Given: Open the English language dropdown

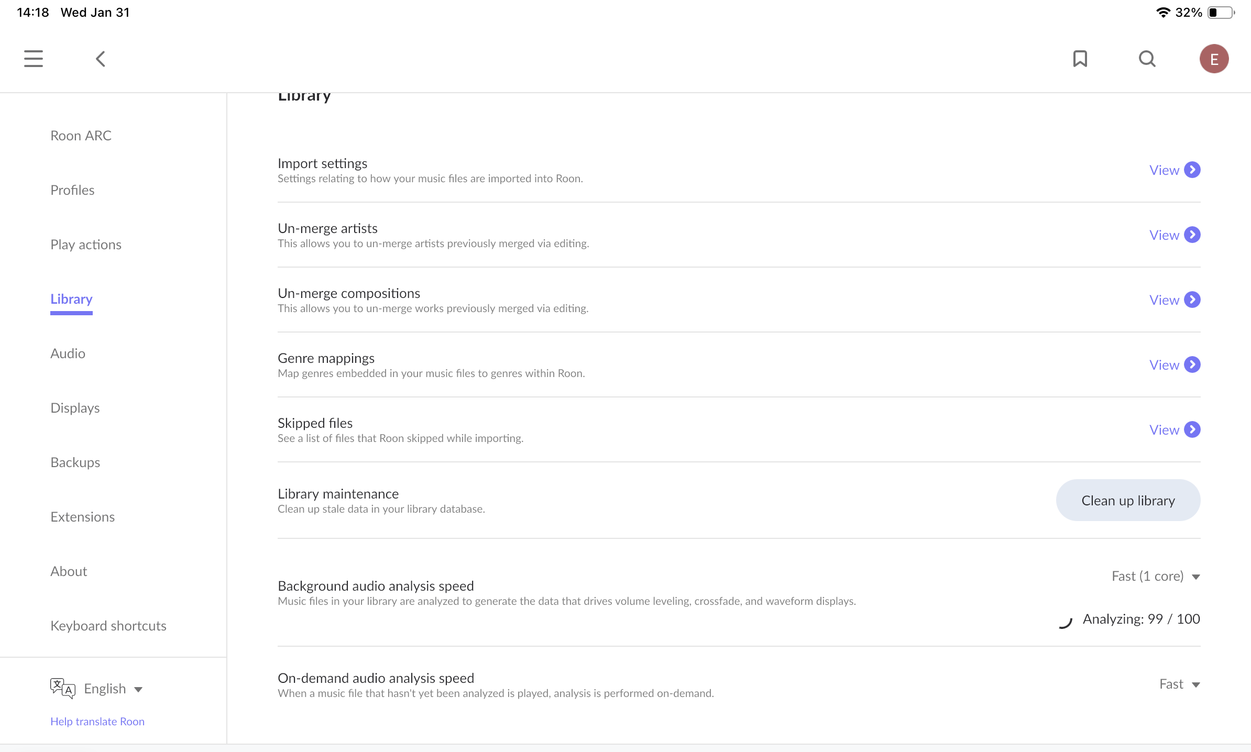Looking at the screenshot, I should tap(113, 689).
